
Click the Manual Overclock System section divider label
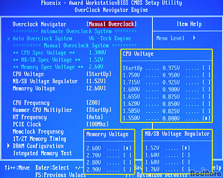[76, 45]
